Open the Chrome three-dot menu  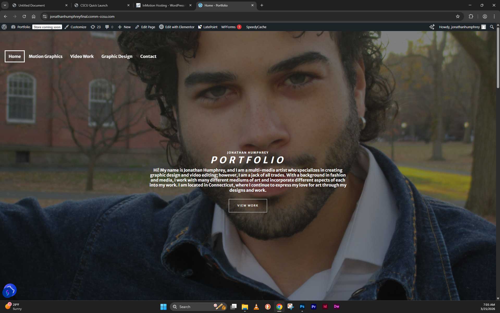[x=494, y=16]
